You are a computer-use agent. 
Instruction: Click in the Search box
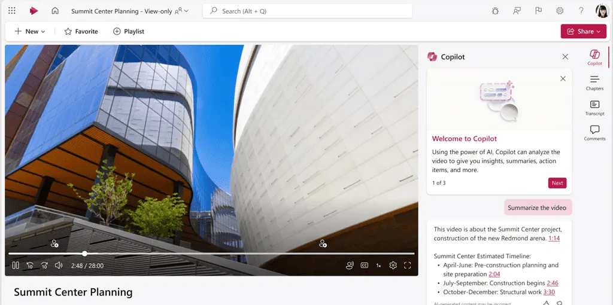coord(308,11)
